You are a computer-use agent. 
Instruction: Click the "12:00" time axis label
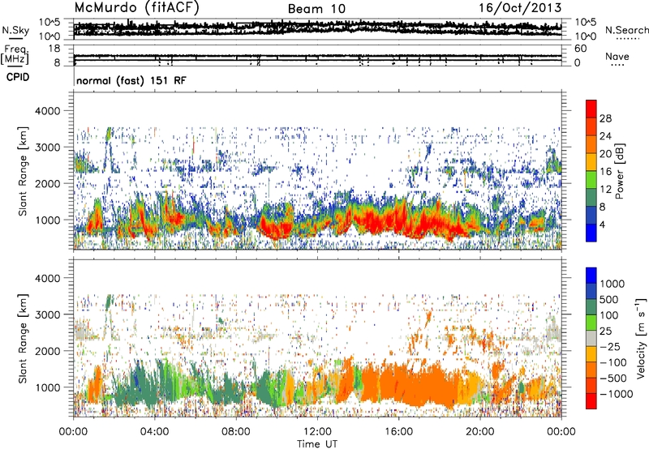(x=317, y=432)
